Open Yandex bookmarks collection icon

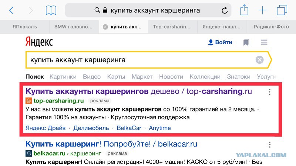click(246, 42)
